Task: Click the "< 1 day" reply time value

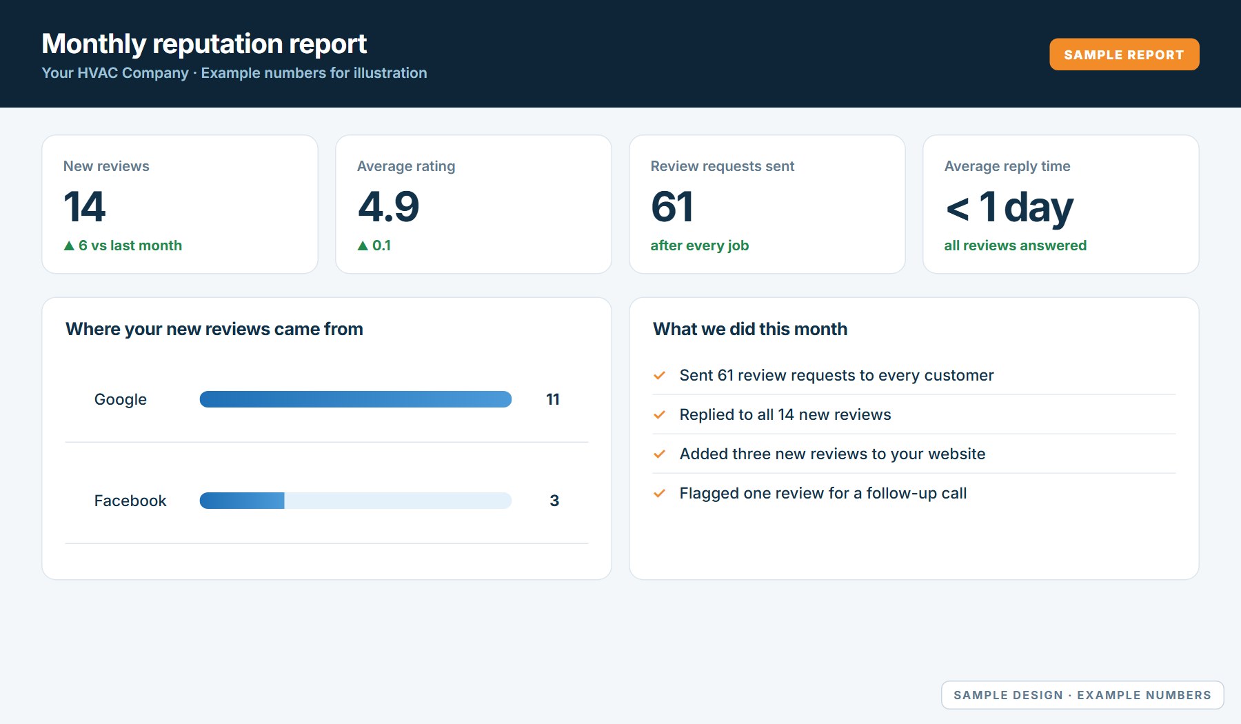Action: point(1009,208)
